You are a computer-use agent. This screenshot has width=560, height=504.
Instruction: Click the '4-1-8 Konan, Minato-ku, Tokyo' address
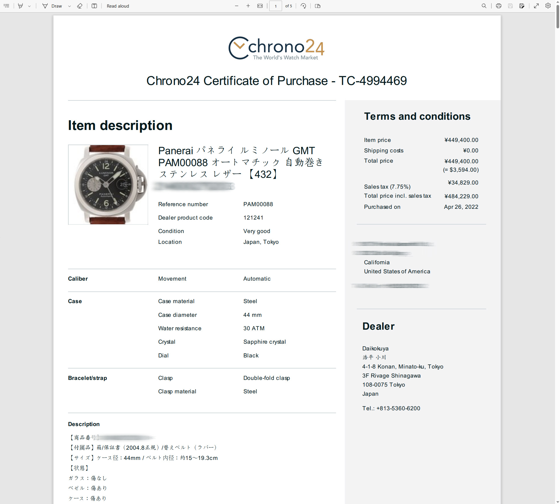pyautogui.click(x=403, y=366)
